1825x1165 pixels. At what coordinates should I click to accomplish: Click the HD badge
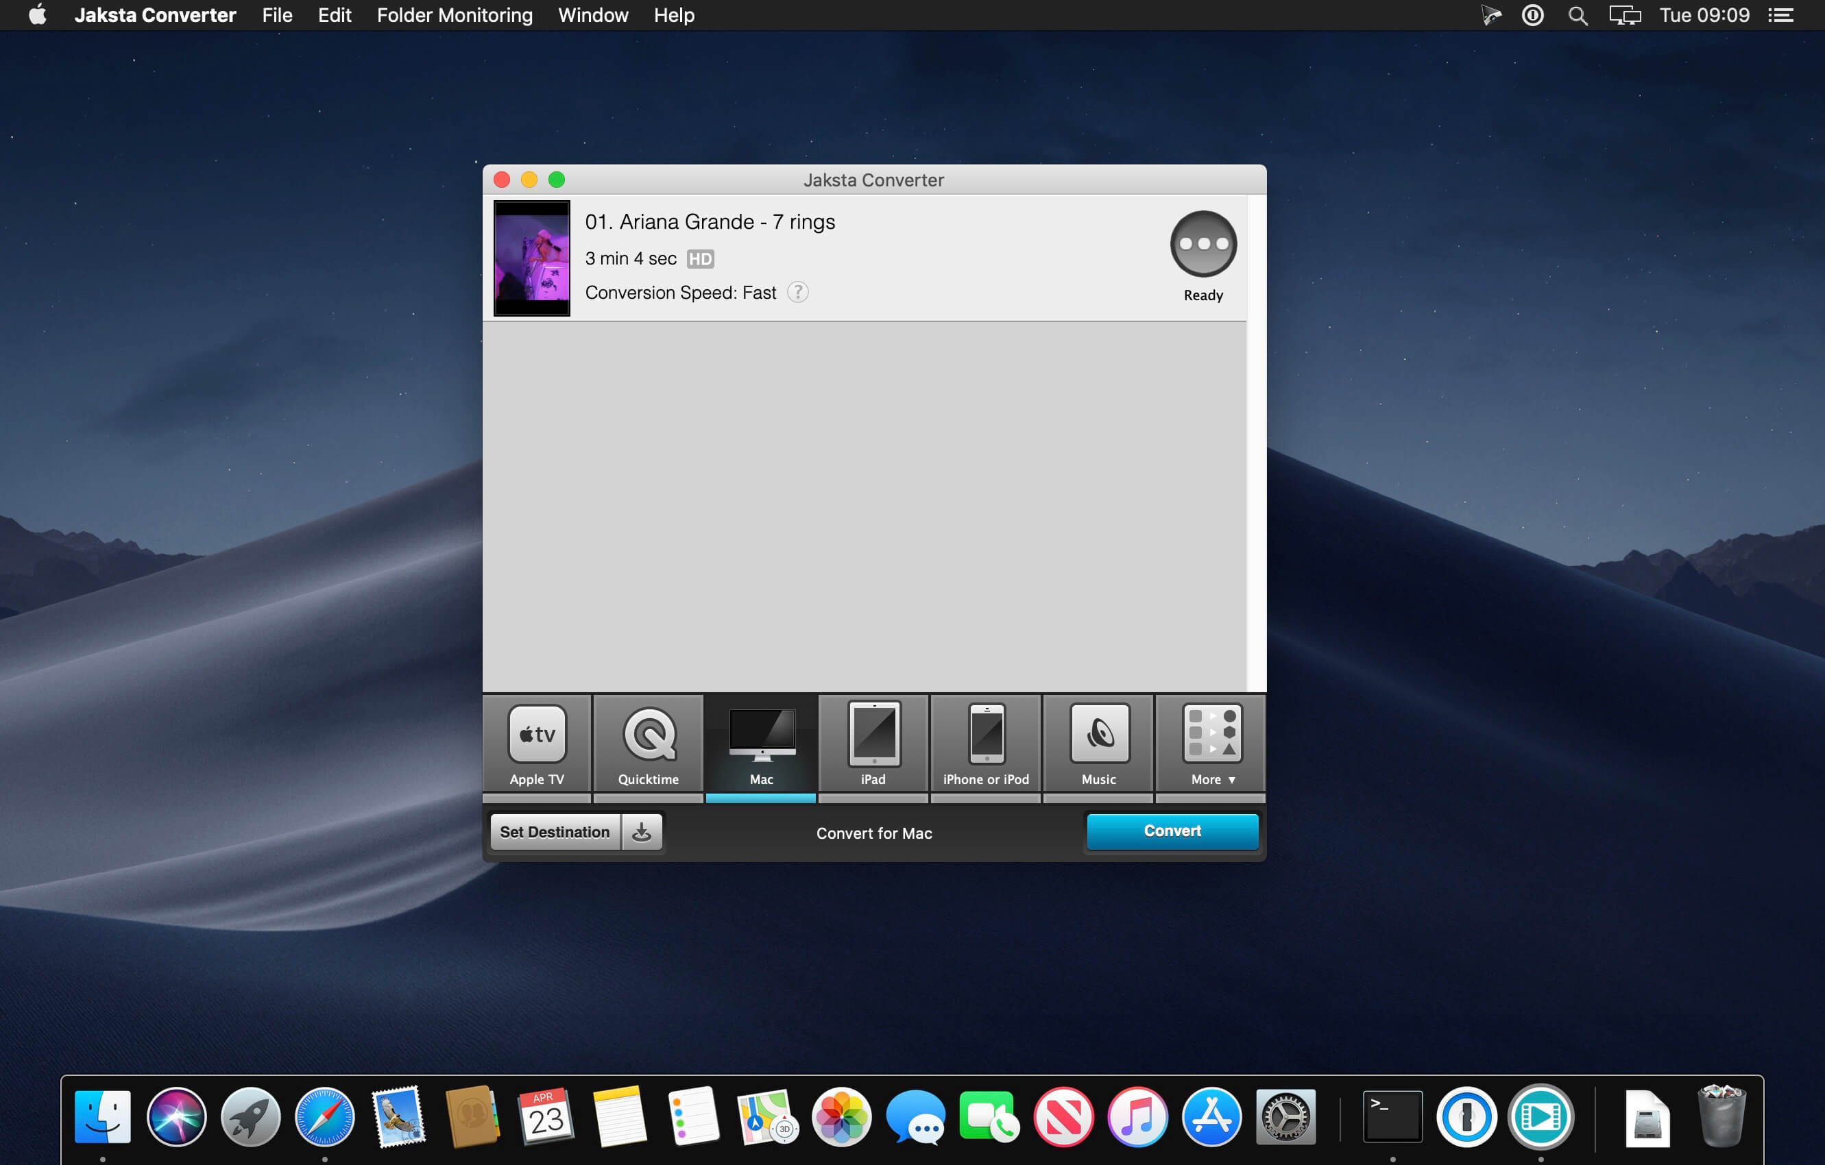(x=699, y=259)
